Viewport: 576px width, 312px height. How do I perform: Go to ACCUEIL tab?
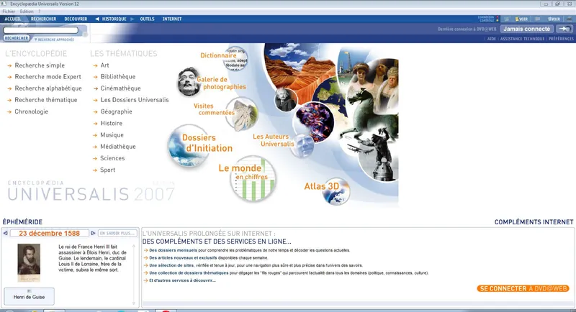click(13, 19)
